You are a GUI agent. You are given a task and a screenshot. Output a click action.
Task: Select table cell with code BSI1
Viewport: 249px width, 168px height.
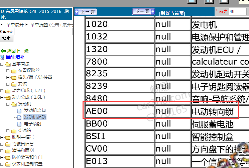click(x=120, y=136)
